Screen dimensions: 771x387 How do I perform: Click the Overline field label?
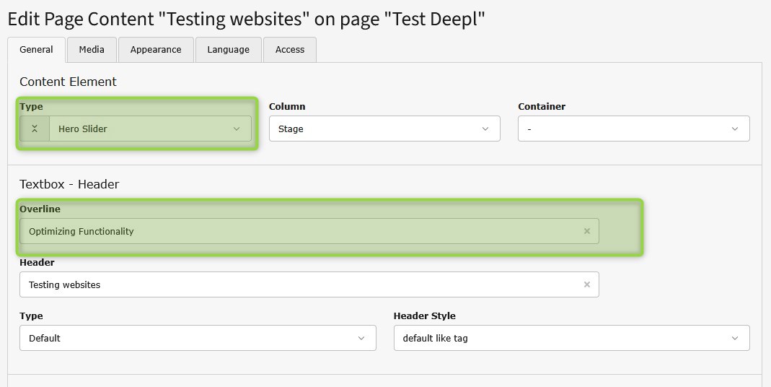[x=40, y=209]
